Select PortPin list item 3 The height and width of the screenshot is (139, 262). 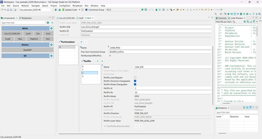click(x=89, y=76)
